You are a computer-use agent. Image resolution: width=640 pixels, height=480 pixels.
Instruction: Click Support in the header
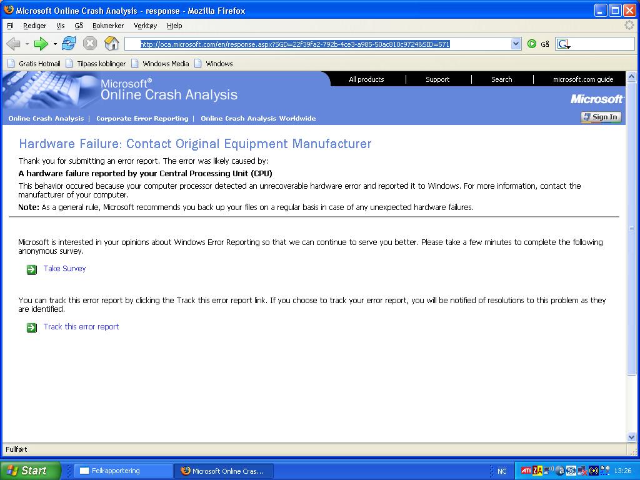tap(437, 79)
